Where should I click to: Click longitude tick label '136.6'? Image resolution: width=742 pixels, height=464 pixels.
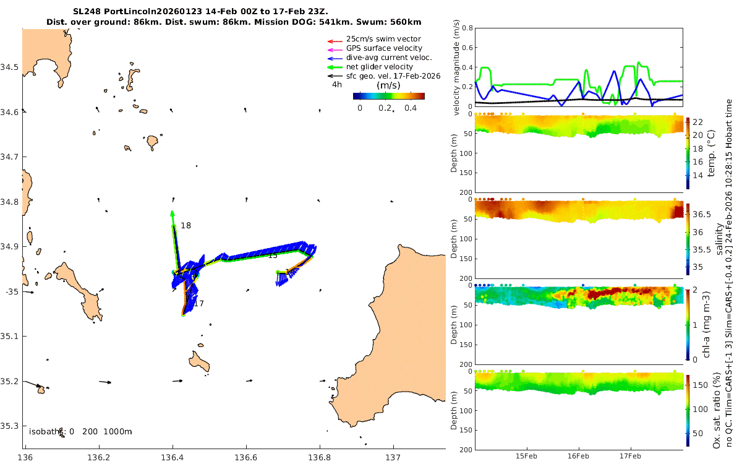click(246, 458)
